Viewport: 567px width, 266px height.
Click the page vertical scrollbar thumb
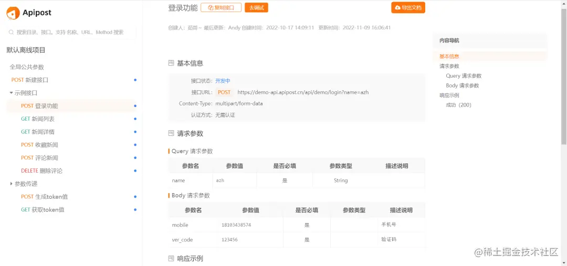(x=564, y=76)
